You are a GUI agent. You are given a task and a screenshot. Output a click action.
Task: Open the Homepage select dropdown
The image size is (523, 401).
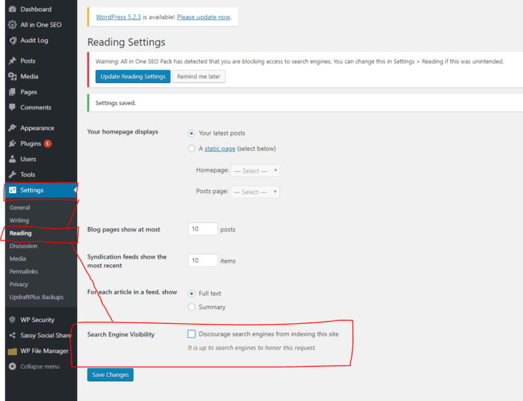coord(255,171)
